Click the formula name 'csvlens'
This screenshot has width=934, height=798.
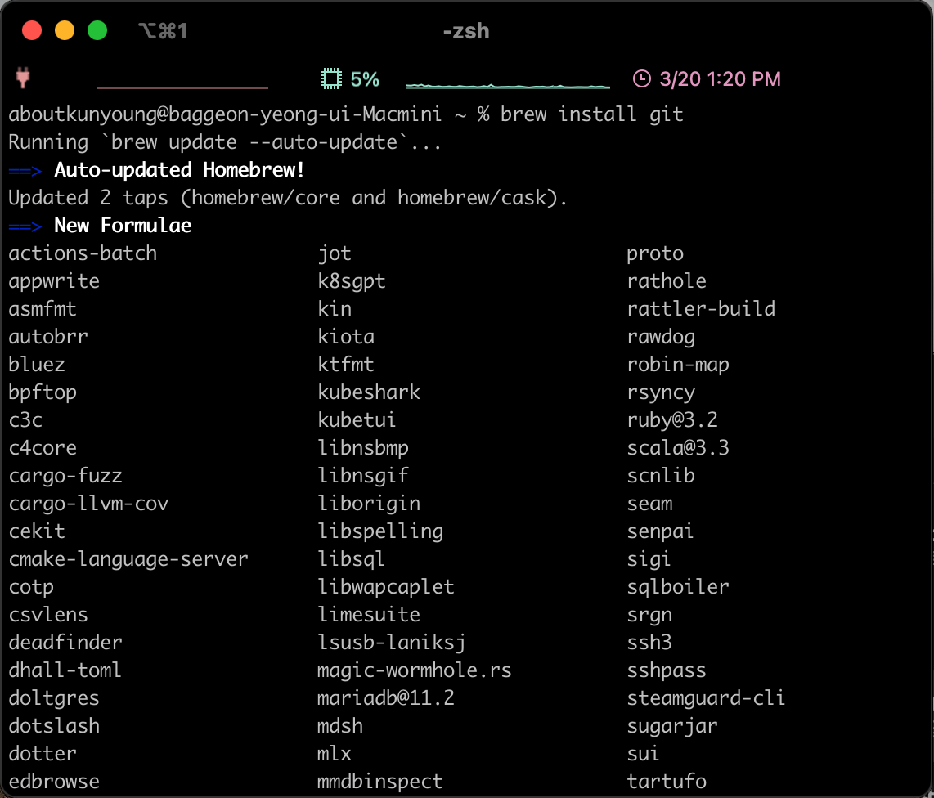point(48,615)
